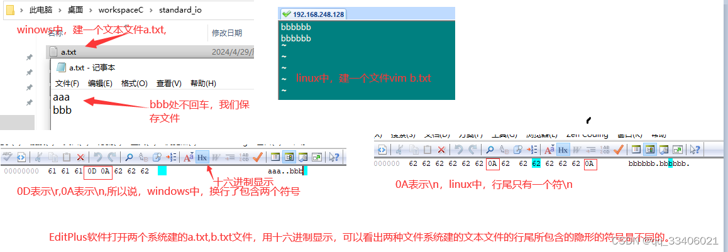The height and width of the screenshot is (252, 728).
Task: Open Font icon in a.txt EditPlus toolbar
Action: click(x=188, y=157)
